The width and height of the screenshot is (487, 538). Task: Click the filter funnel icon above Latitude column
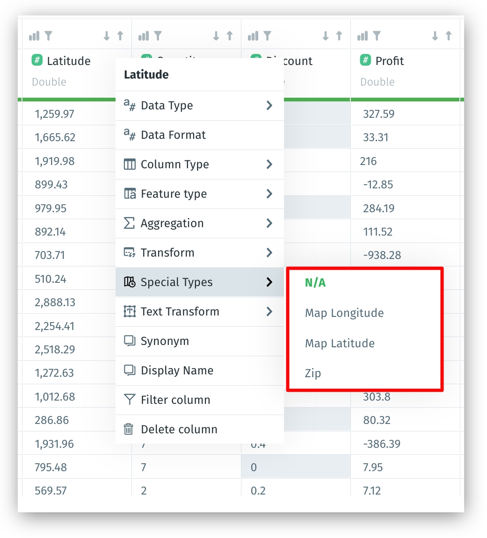[x=48, y=36]
